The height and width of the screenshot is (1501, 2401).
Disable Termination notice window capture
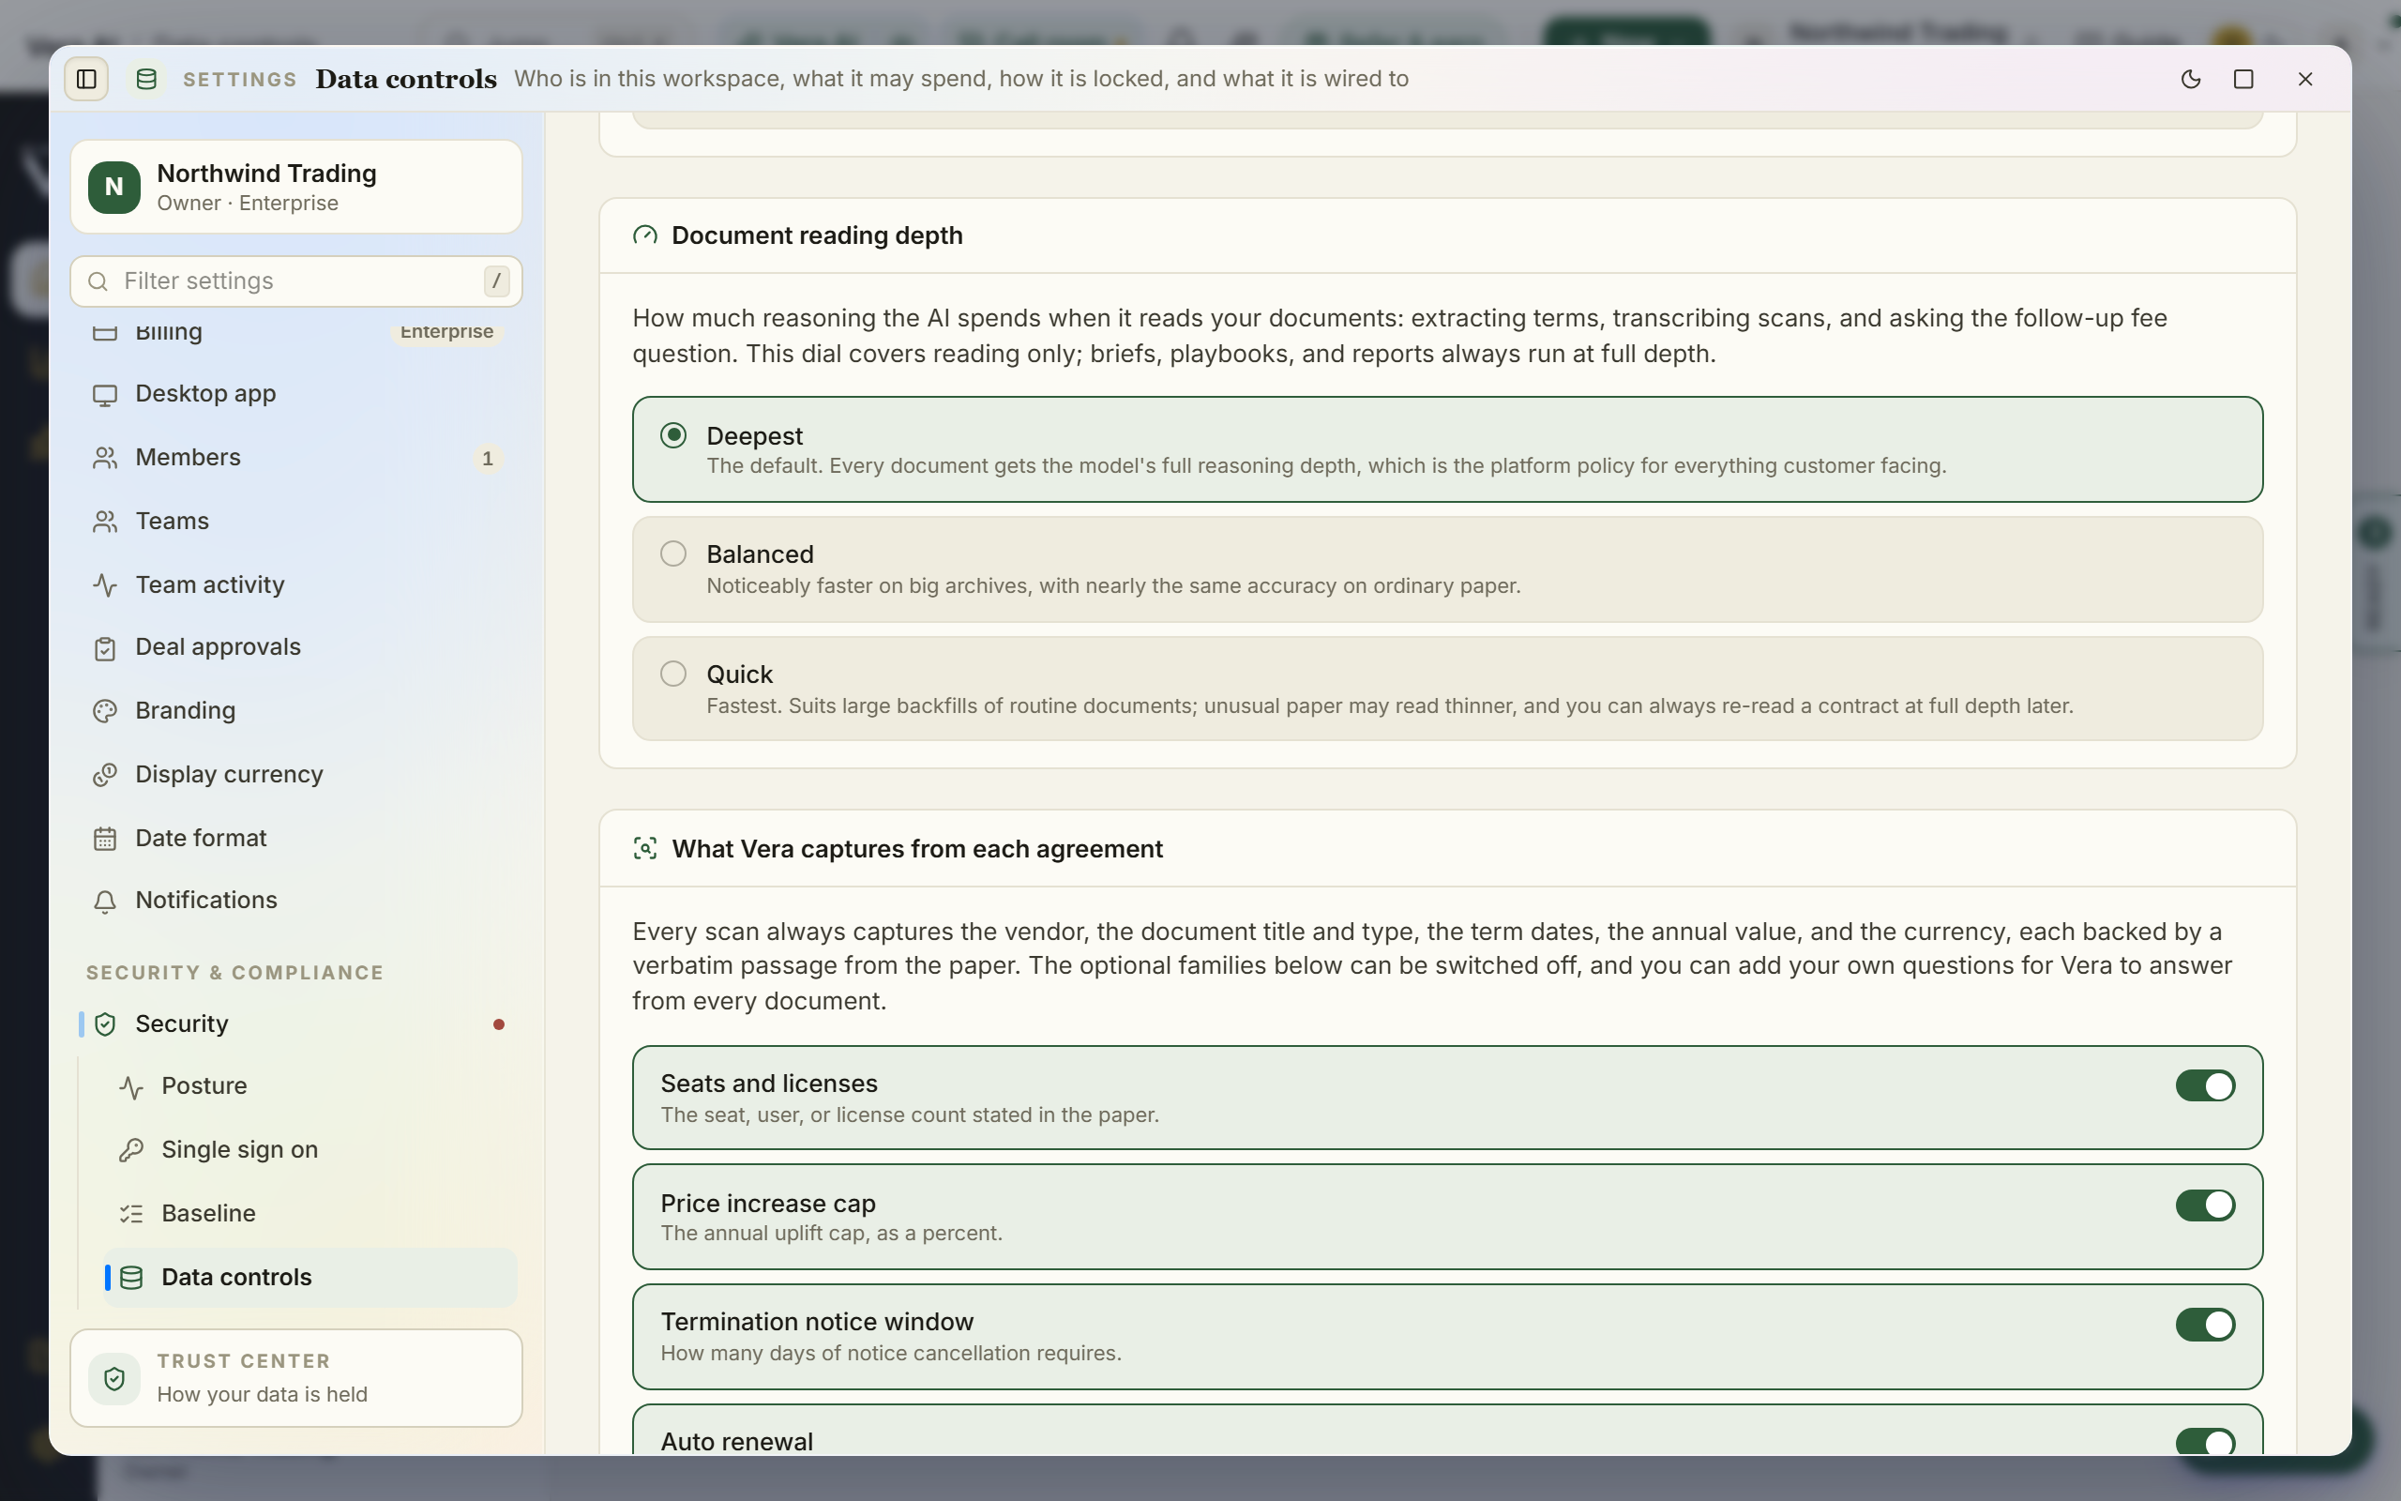pos(2205,1324)
